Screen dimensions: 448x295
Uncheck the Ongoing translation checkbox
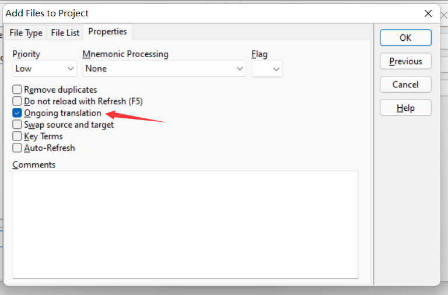tap(17, 113)
